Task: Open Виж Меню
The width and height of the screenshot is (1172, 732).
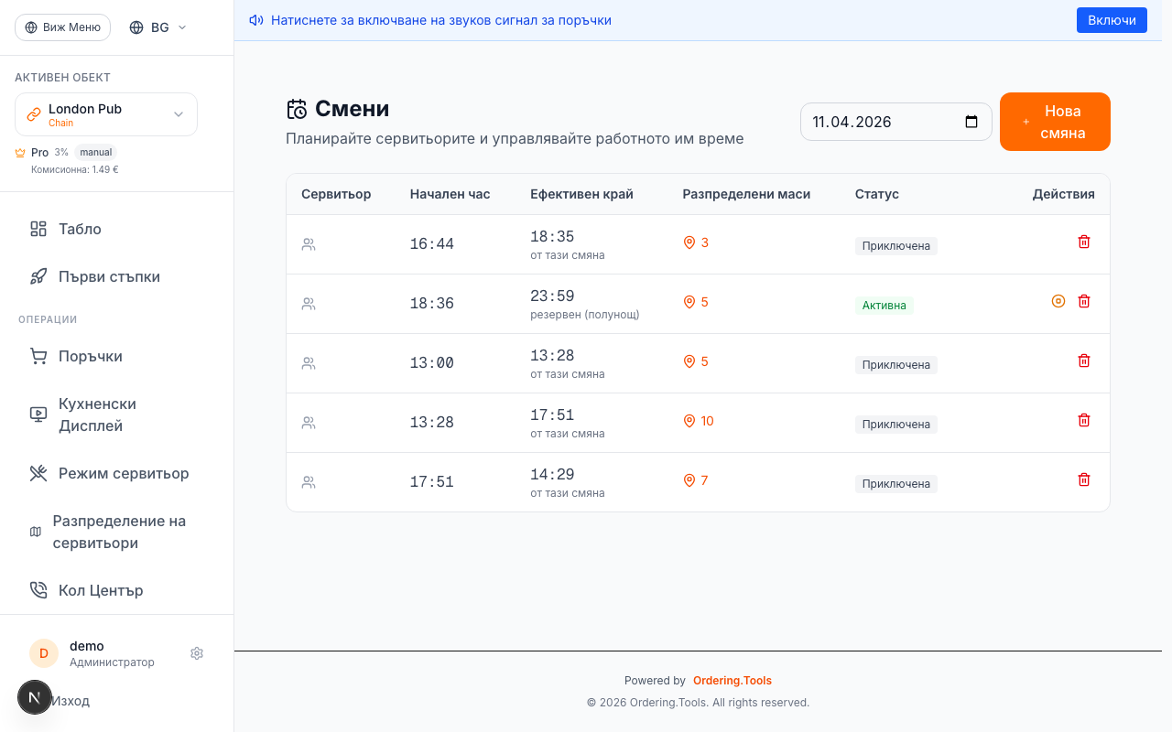Action: tap(62, 27)
